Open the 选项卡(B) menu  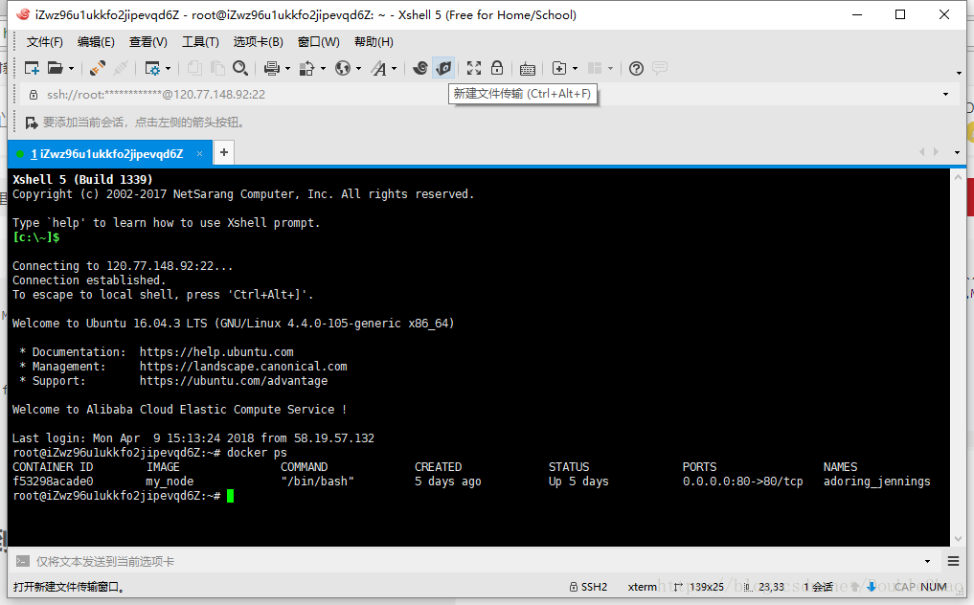pyautogui.click(x=259, y=41)
